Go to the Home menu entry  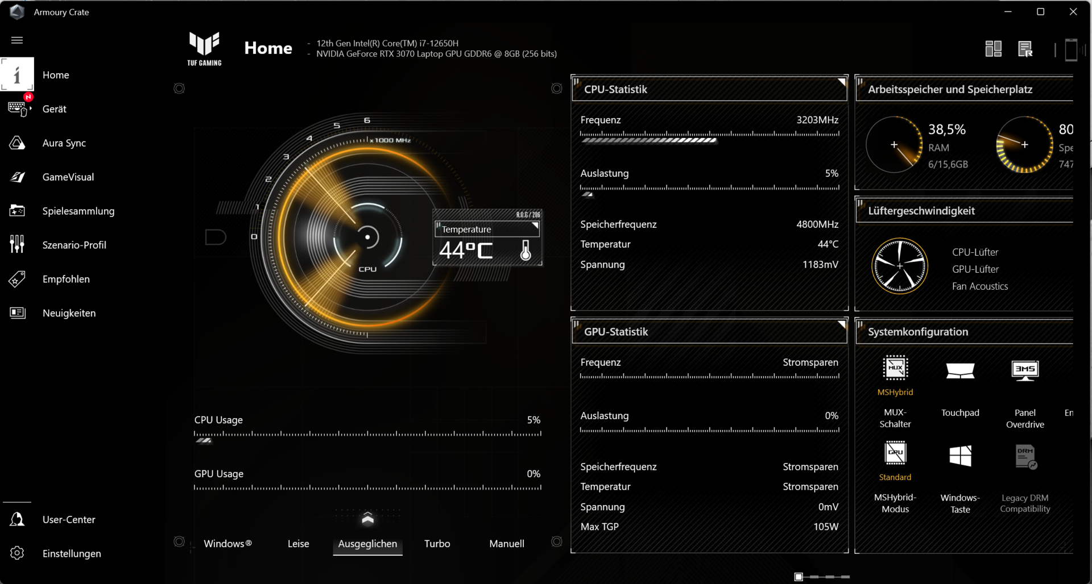[56, 75]
